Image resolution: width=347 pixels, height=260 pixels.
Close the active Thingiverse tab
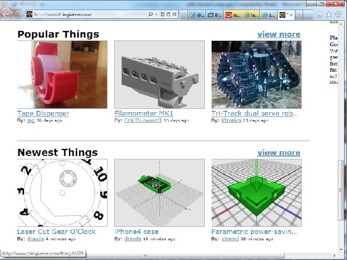pyautogui.click(x=291, y=15)
